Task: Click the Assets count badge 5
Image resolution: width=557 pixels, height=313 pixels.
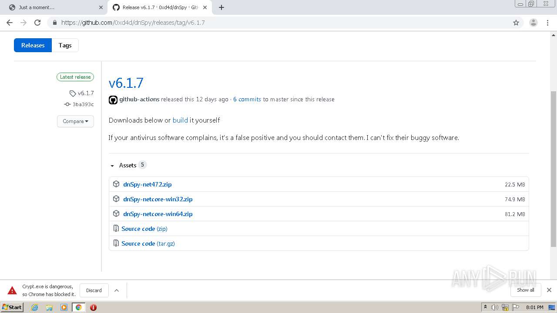Action: coord(142,165)
